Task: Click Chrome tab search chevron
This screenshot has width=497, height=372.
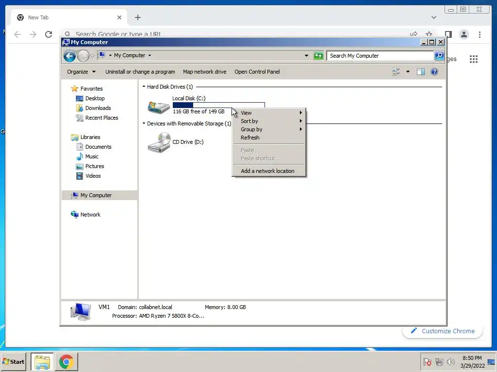Action: point(433,17)
